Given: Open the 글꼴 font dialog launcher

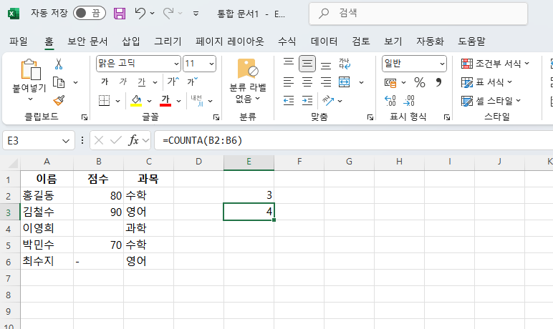Looking at the screenshot, I should click(216, 117).
